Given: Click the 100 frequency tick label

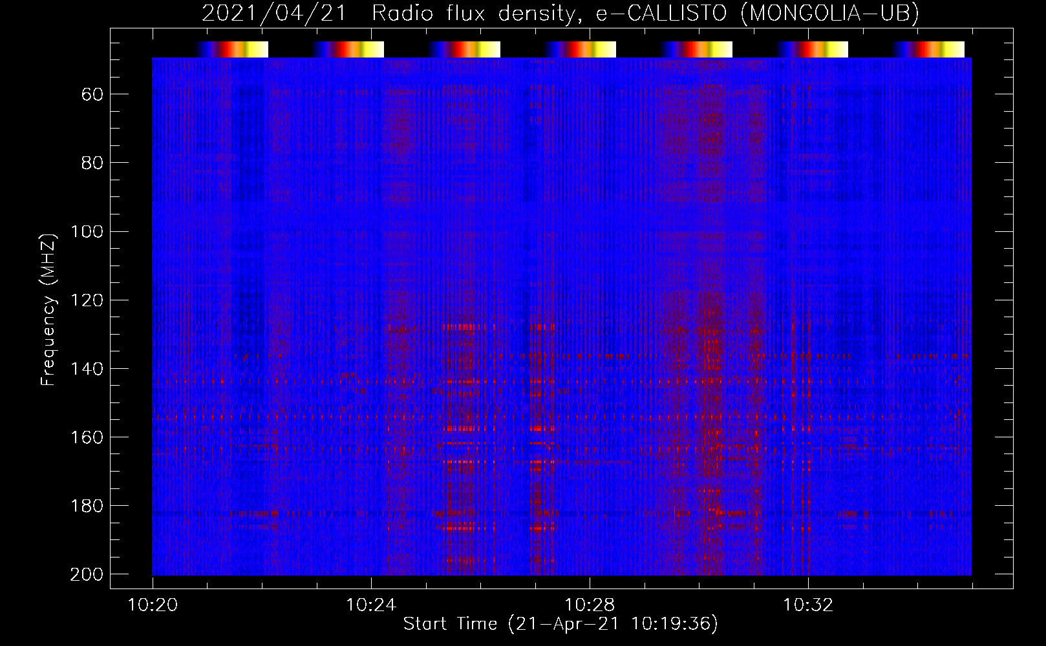Looking at the screenshot, I should pyautogui.click(x=87, y=231).
